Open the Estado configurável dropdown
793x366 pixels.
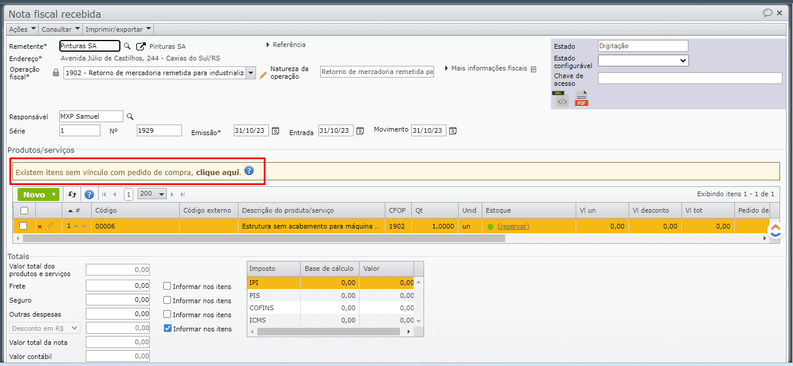tap(643, 61)
